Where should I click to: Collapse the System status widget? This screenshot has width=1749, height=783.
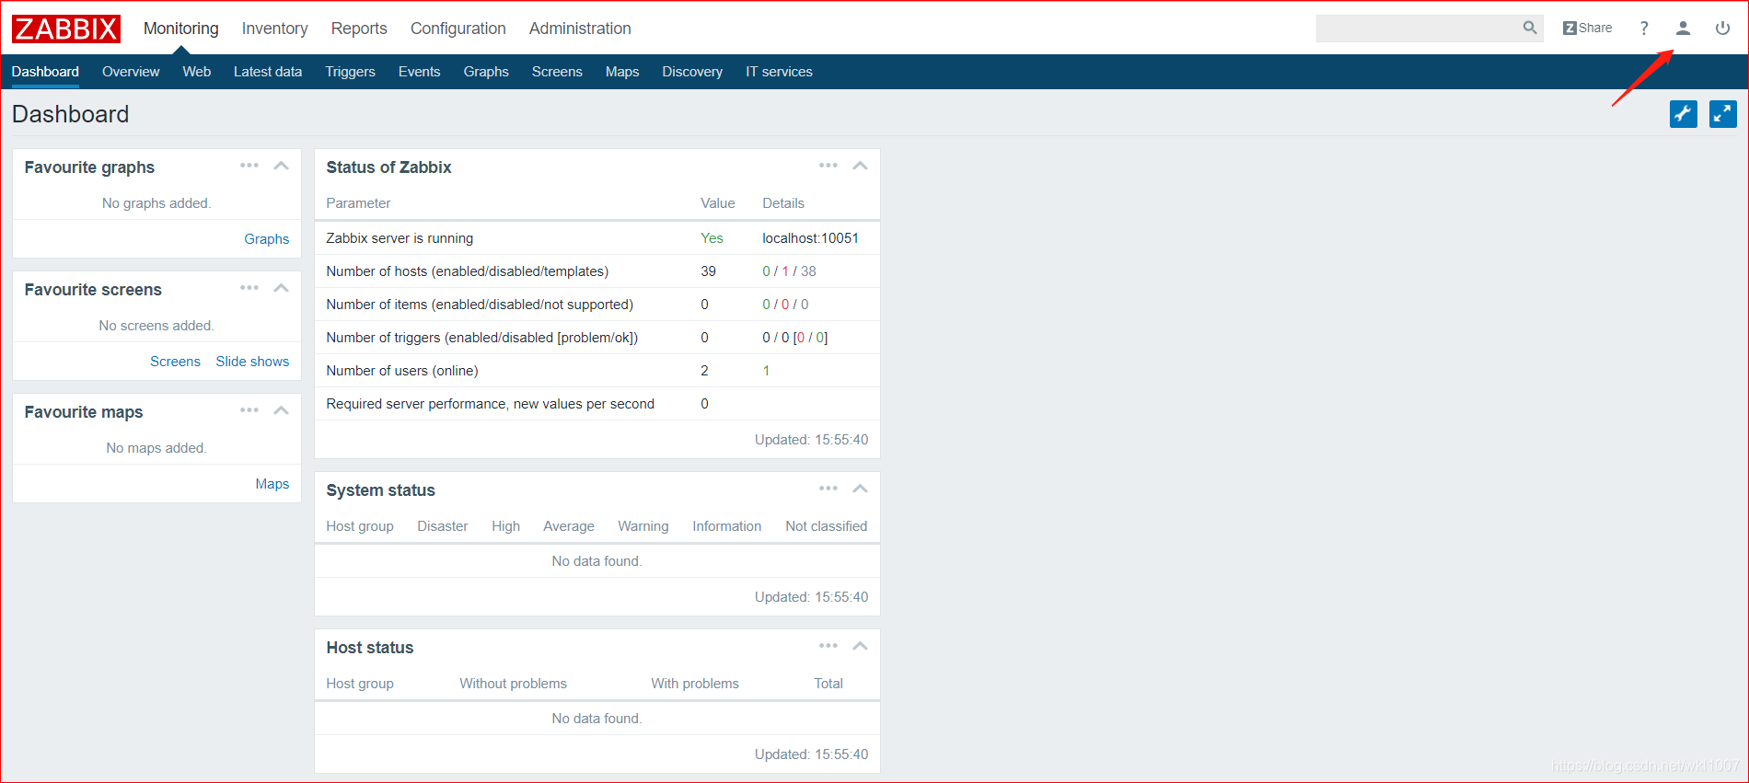[861, 489]
